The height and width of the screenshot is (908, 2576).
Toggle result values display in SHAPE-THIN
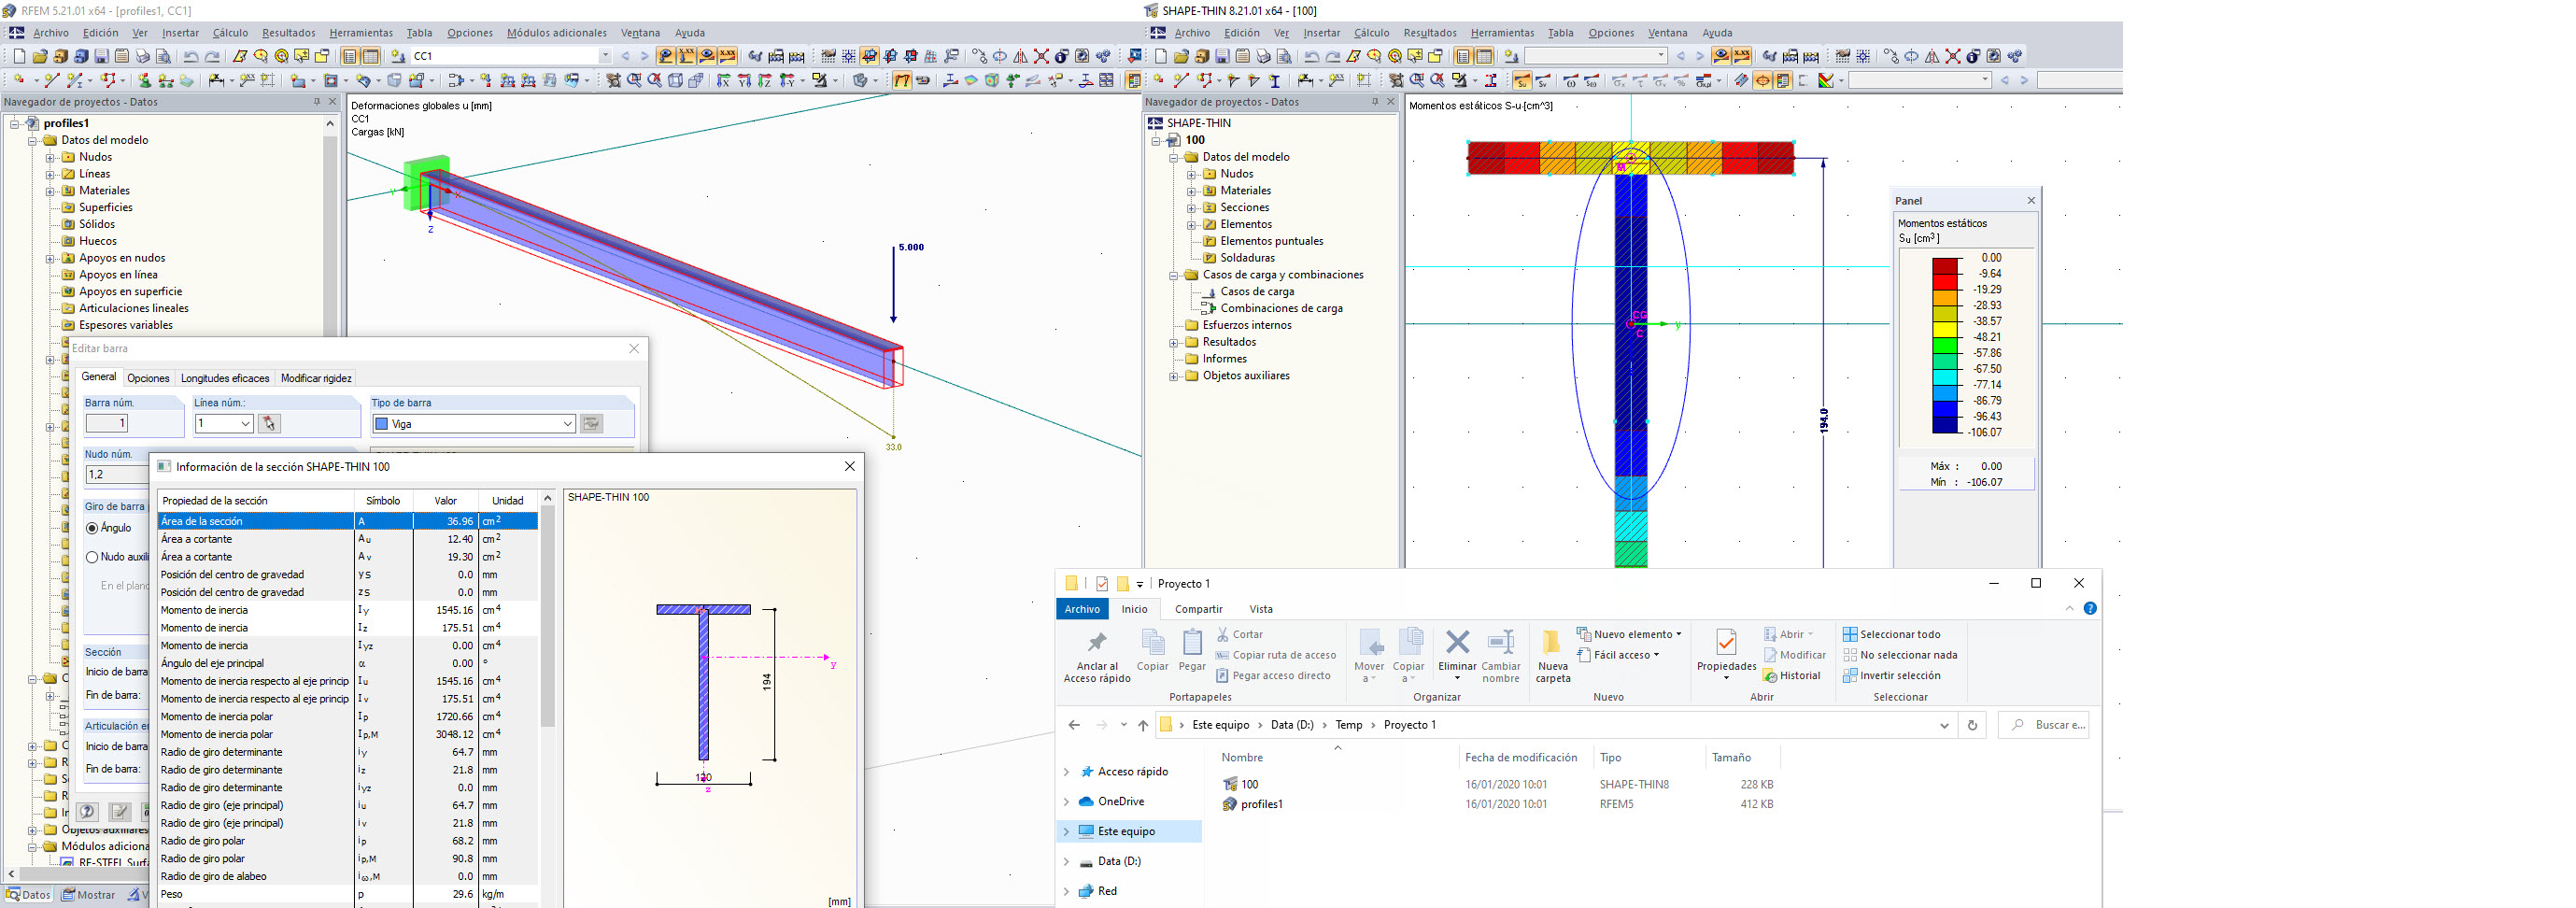[1742, 56]
